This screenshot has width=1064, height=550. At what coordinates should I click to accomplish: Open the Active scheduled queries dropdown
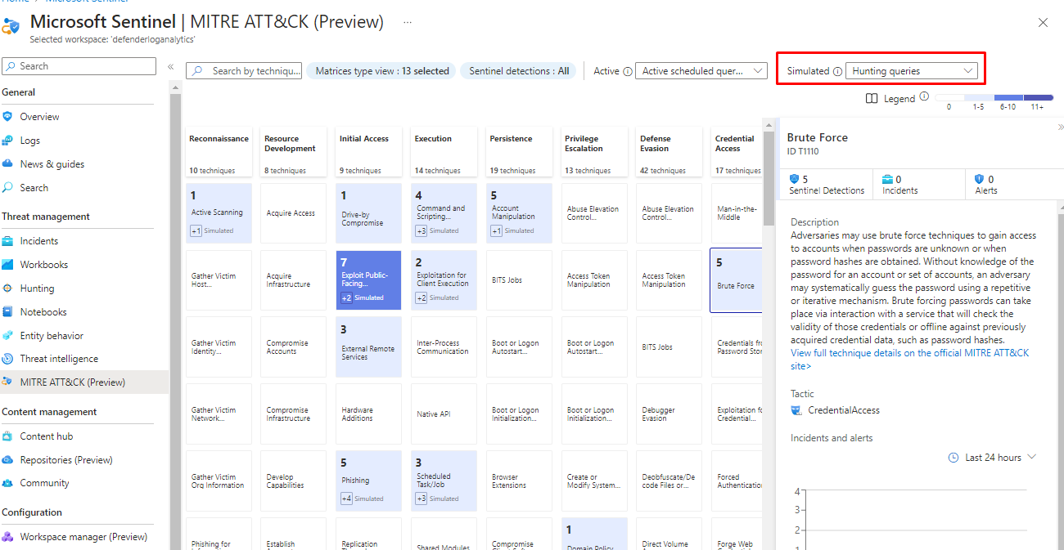pos(701,71)
